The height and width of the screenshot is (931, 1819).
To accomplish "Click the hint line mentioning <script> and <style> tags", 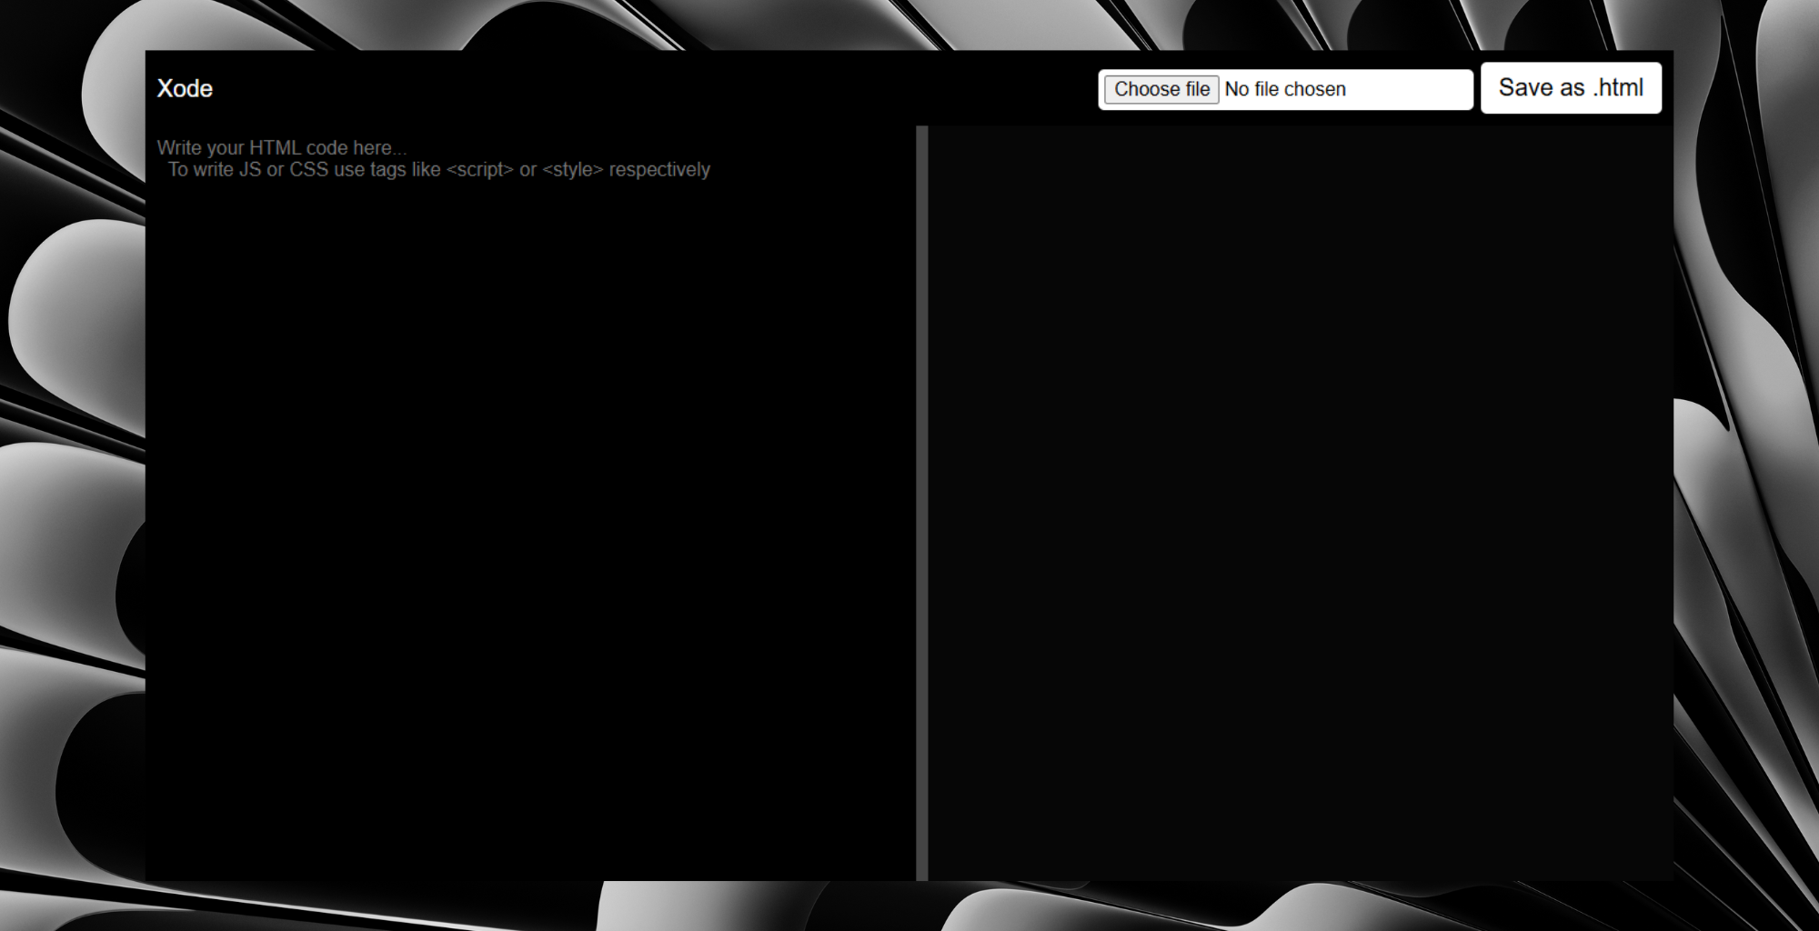I will pyautogui.click(x=439, y=169).
